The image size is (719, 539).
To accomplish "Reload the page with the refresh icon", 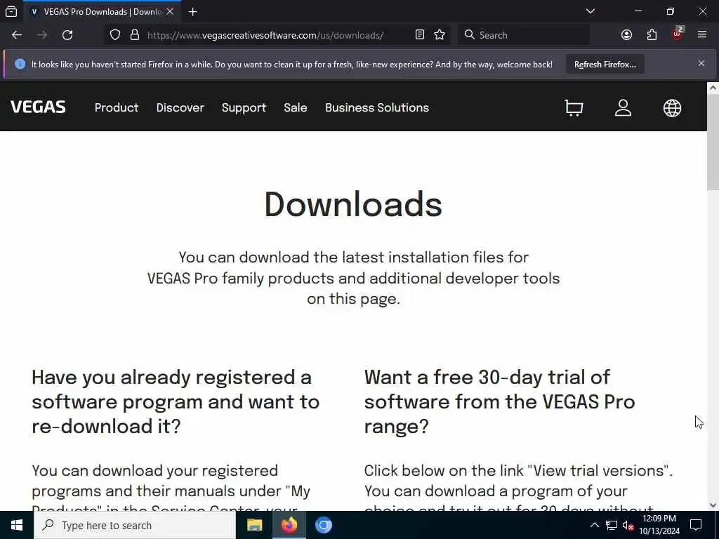I will click(x=67, y=35).
